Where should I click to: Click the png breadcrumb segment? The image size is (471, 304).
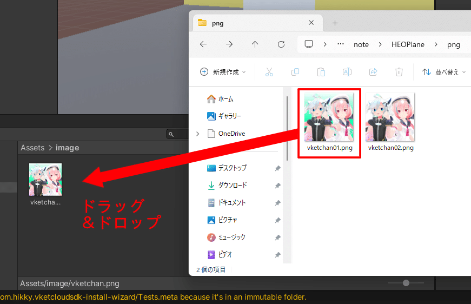(454, 45)
